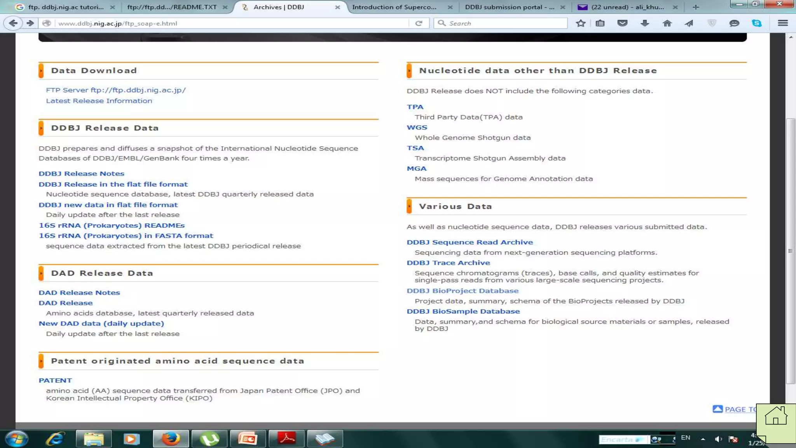Click the bookmark star icon
Image resolution: width=796 pixels, height=448 pixels.
tap(581, 23)
